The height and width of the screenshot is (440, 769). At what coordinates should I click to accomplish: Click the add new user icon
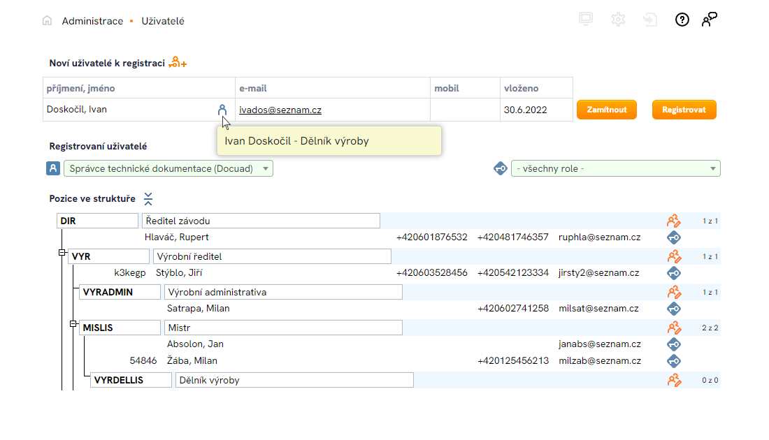pos(178,63)
